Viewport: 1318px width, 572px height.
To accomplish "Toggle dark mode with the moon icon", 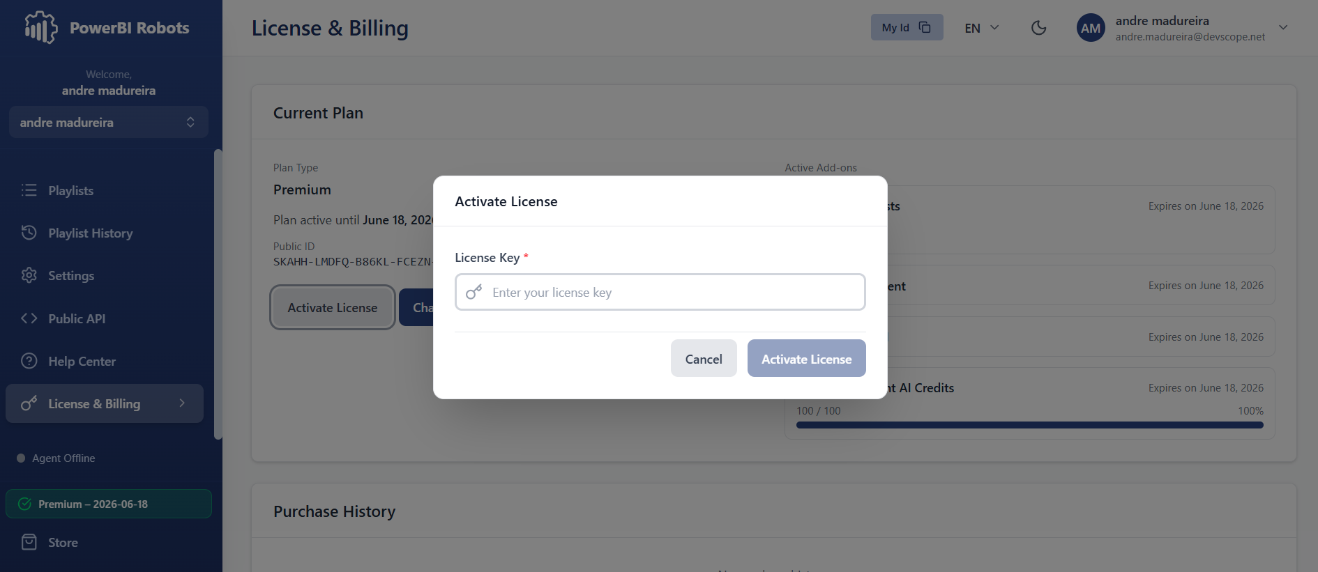I will pos(1038,28).
